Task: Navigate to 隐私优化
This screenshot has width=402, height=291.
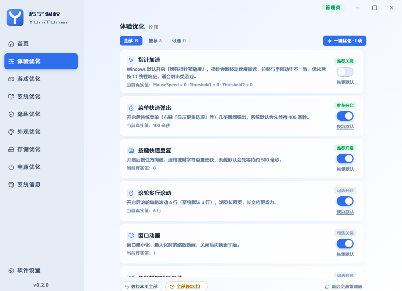Action: tap(41, 114)
